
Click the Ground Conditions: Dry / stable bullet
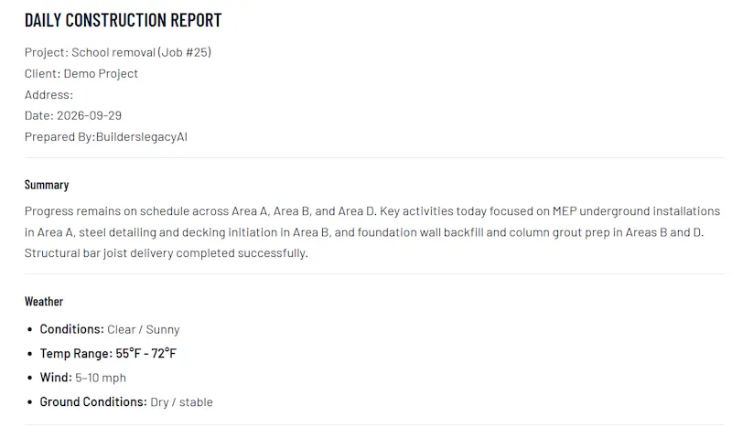[x=126, y=401]
